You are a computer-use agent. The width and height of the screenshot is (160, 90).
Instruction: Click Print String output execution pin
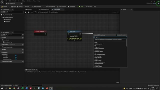point(80,34)
